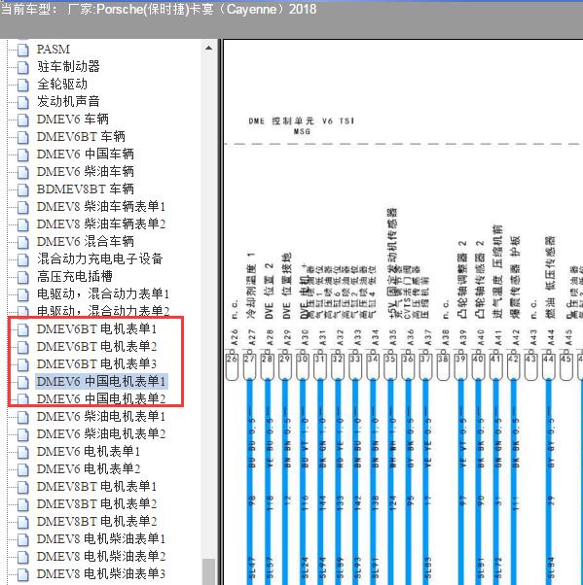The height and width of the screenshot is (585, 583).
Task: Click connector pin 27 in diagram
Action: pos(249,366)
